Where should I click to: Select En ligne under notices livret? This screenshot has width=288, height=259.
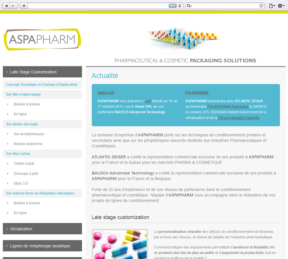pos(20,213)
